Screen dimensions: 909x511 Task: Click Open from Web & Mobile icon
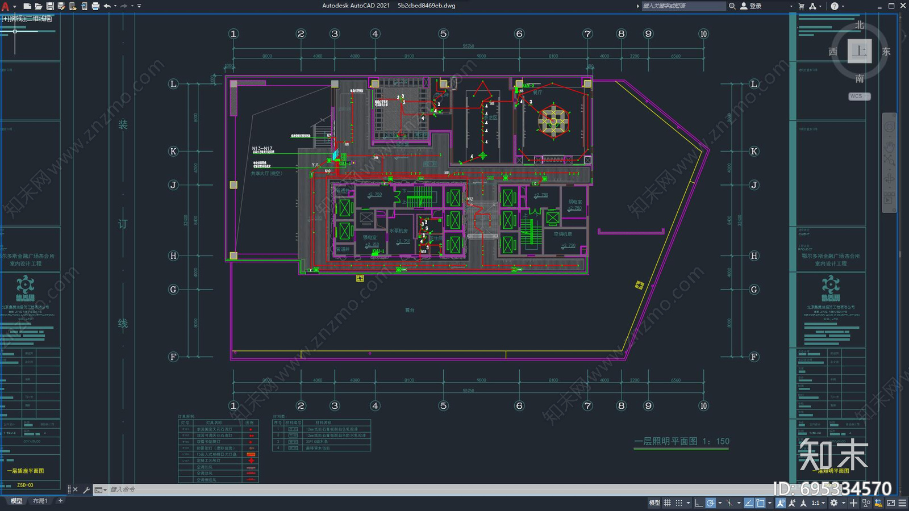coord(73,6)
